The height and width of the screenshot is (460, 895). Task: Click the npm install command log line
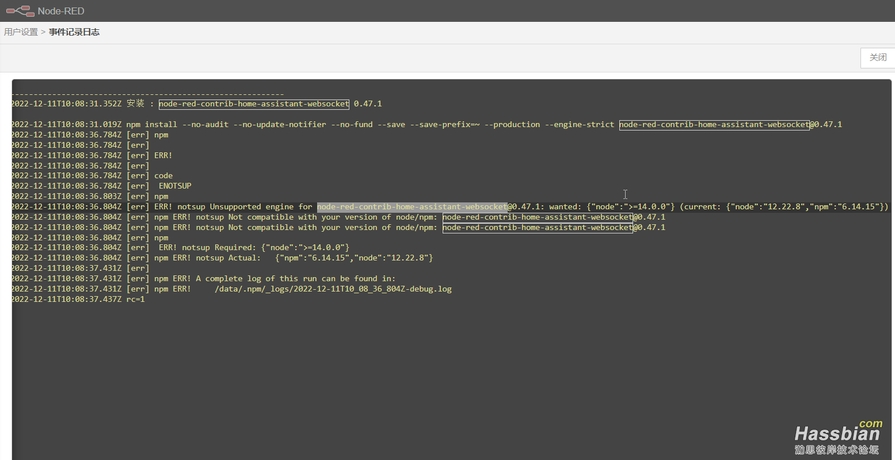tap(426, 125)
